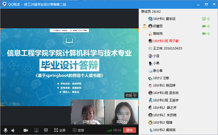Click the green camera icon beside 高铭悦
The width and height of the screenshot is (218, 135).
click(204, 34)
